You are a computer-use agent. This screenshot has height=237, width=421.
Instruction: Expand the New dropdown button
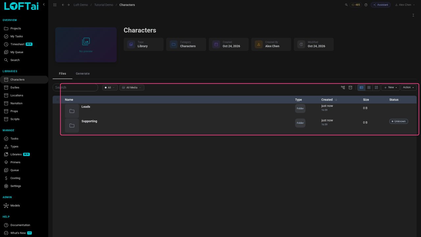coord(390,88)
